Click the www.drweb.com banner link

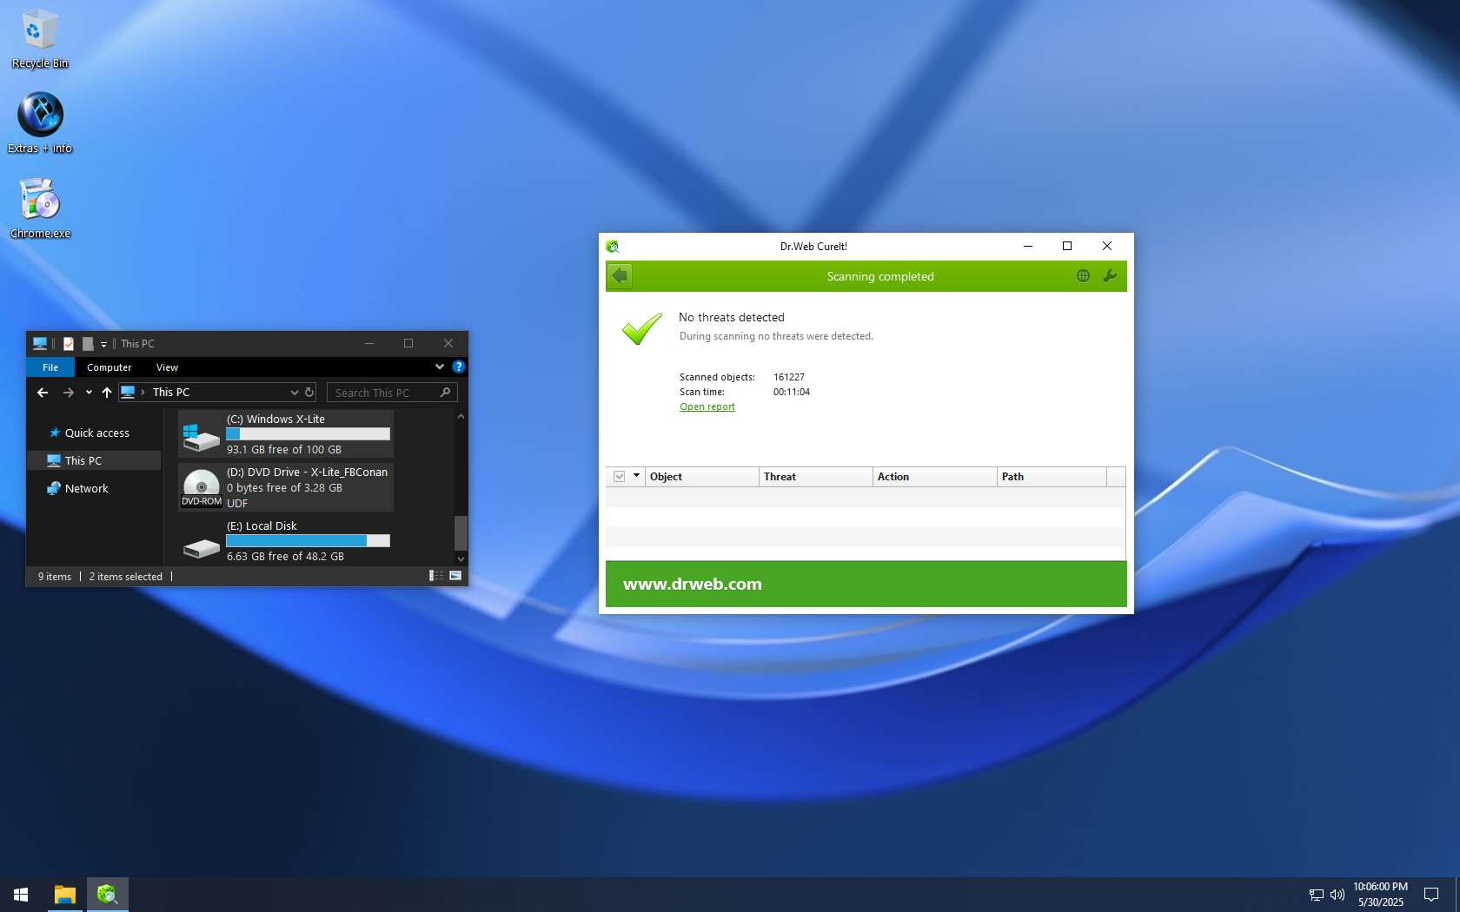[692, 585]
